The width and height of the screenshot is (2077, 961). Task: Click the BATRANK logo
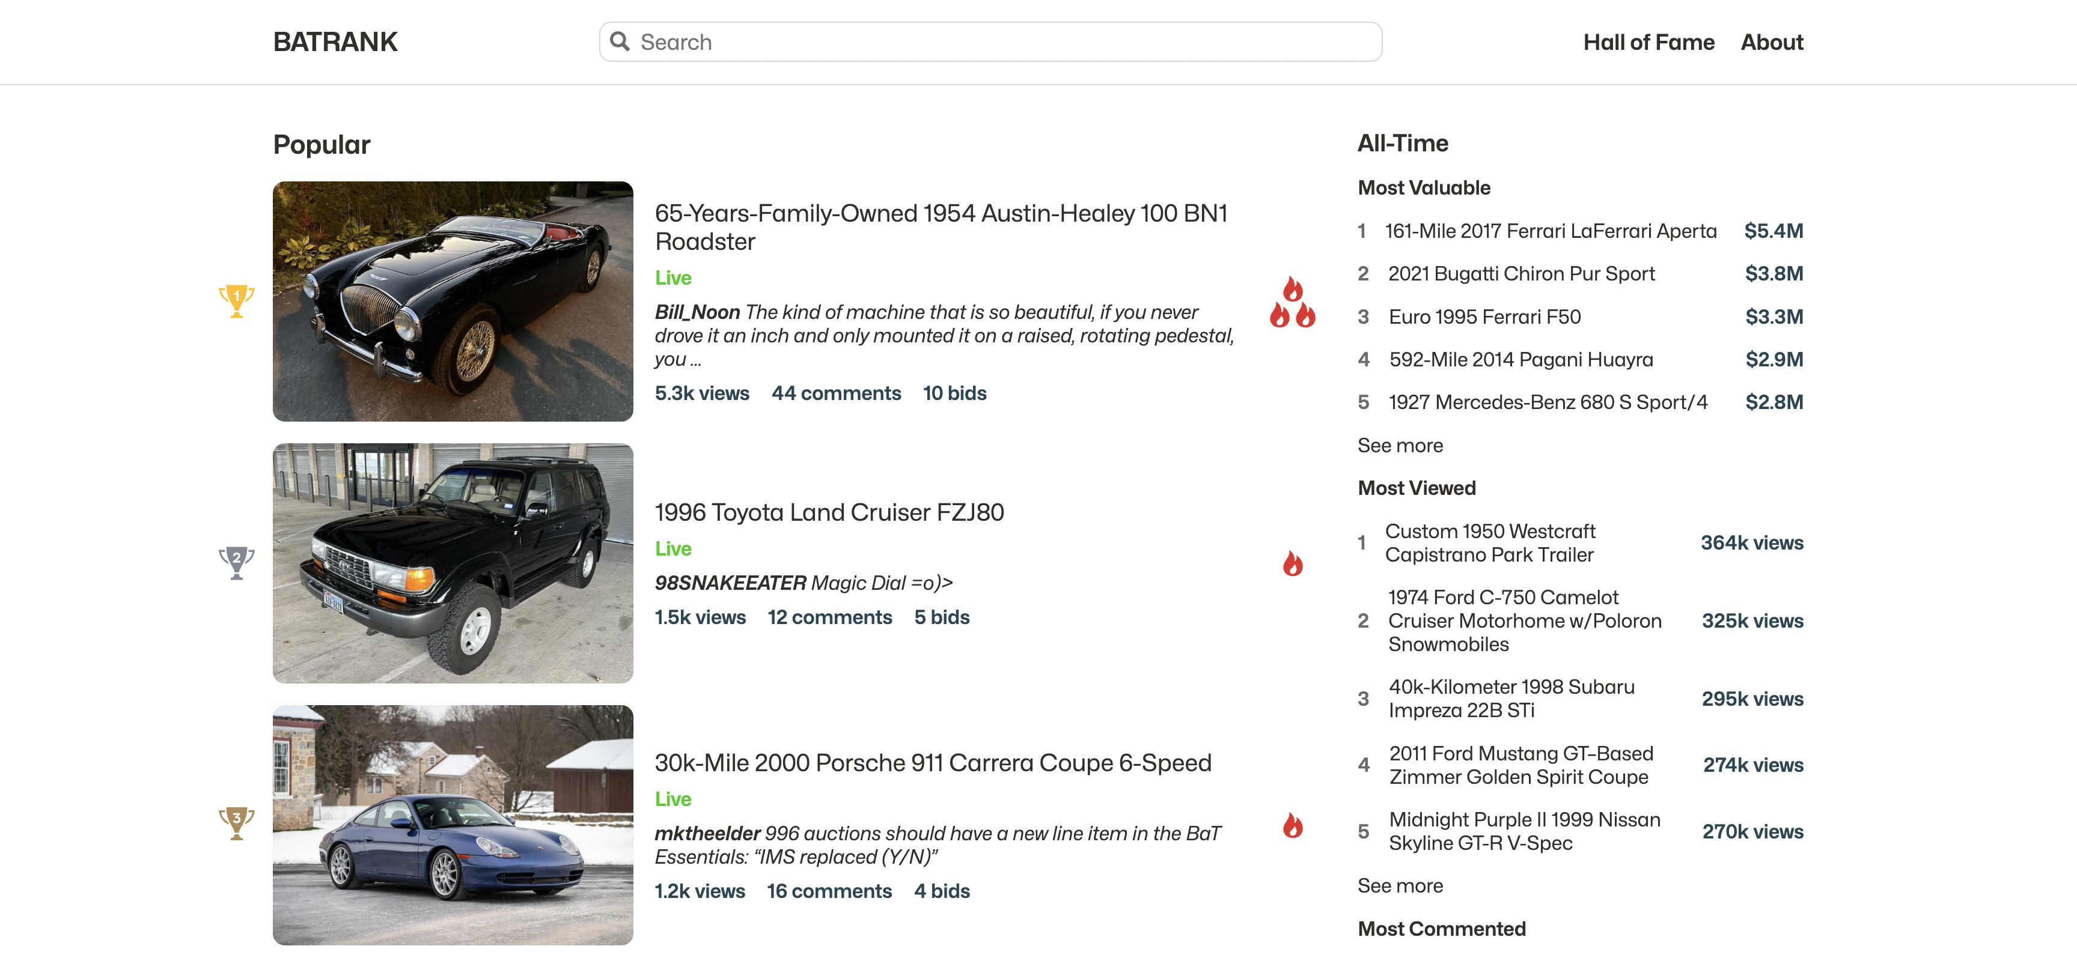pyautogui.click(x=335, y=42)
